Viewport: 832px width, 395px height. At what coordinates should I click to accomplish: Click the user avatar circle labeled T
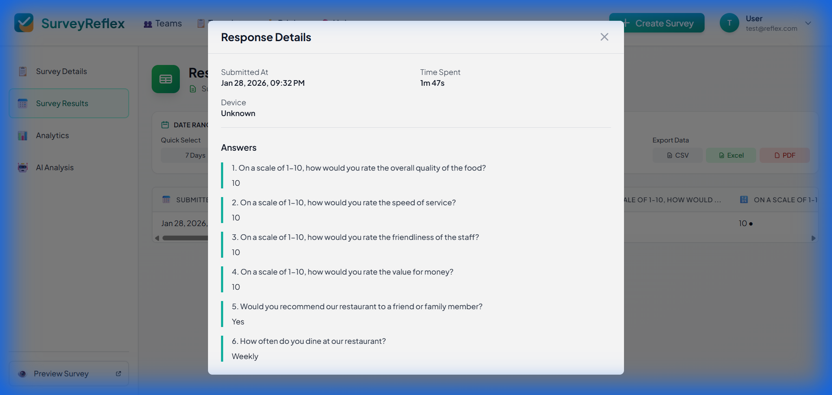(x=729, y=23)
